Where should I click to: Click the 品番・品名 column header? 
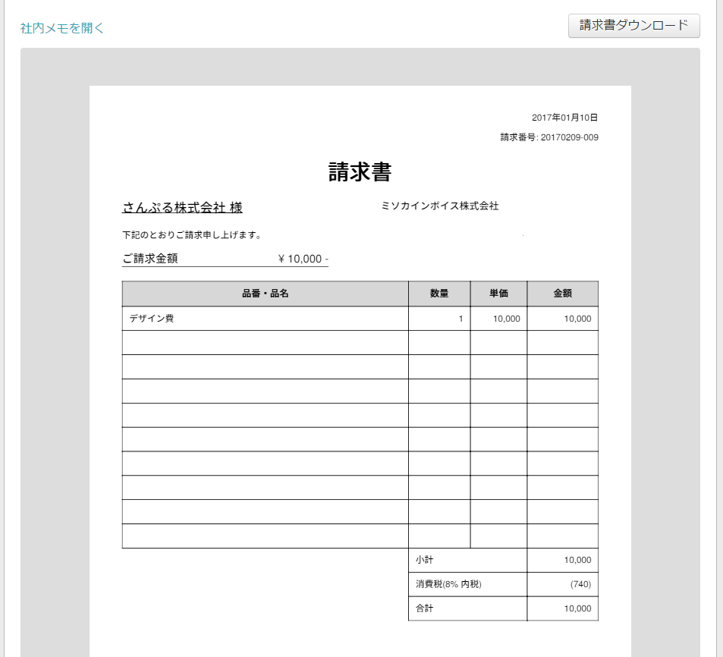[265, 294]
